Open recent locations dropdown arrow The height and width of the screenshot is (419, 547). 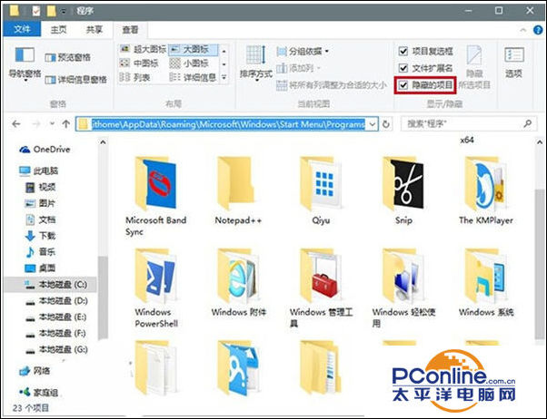pos(52,123)
